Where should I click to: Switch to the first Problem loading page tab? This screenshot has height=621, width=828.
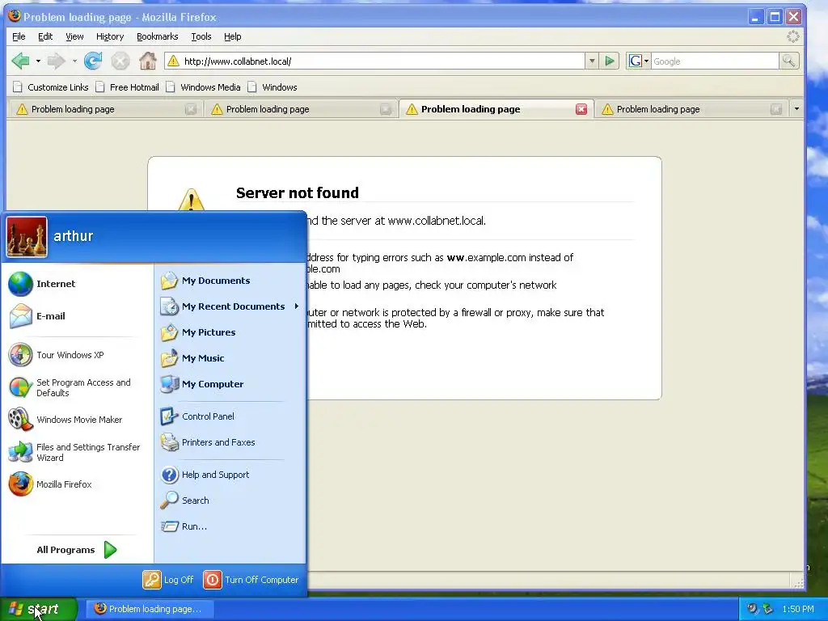click(x=105, y=109)
